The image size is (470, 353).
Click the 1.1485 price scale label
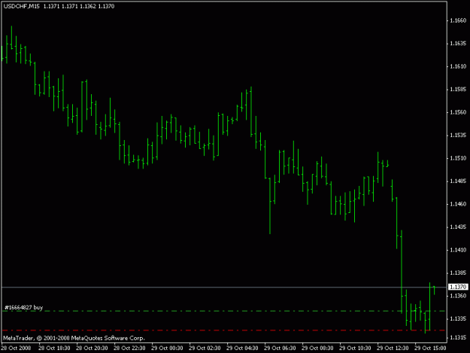click(x=458, y=181)
